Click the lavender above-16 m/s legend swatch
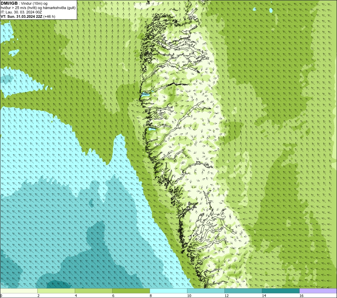 click(x=318, y=291)
